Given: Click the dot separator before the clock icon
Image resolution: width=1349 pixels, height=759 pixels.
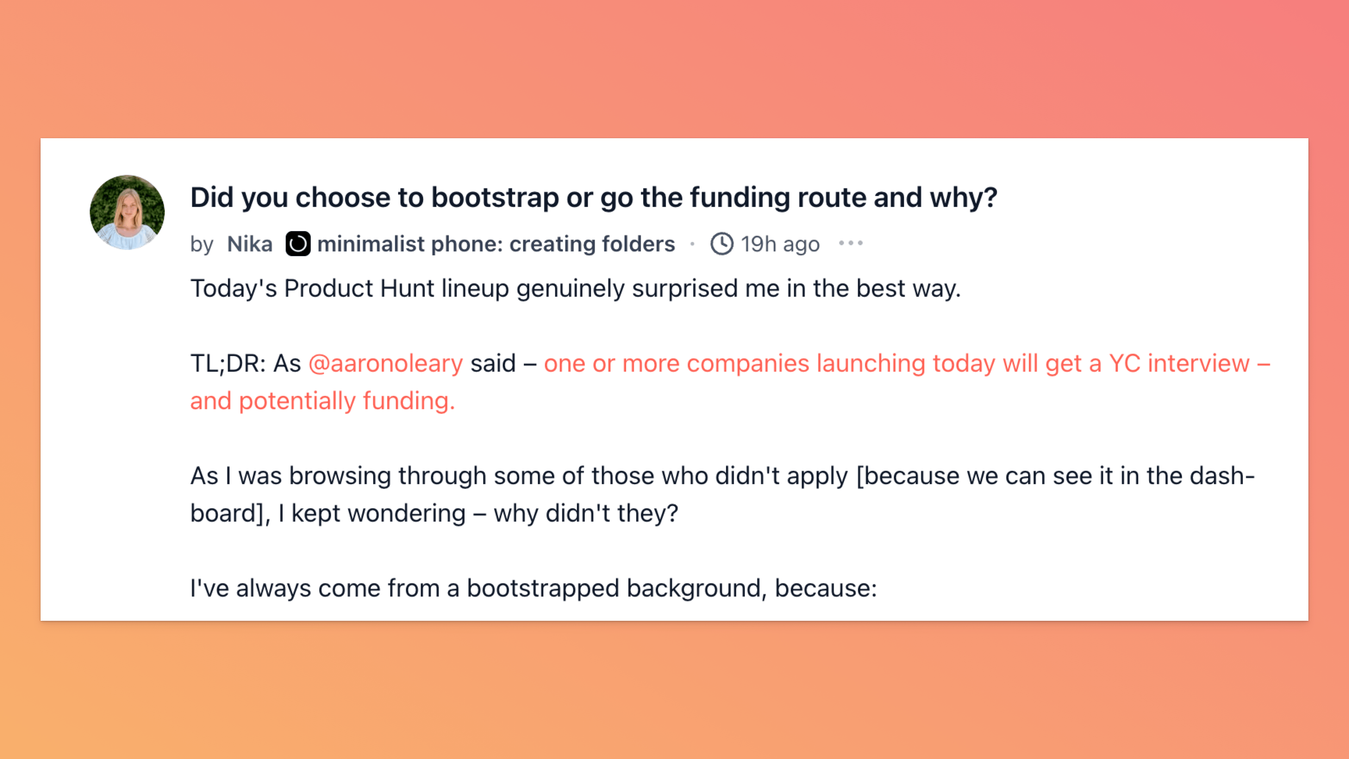Looking at the screenshot, I should tap(692, 244).
